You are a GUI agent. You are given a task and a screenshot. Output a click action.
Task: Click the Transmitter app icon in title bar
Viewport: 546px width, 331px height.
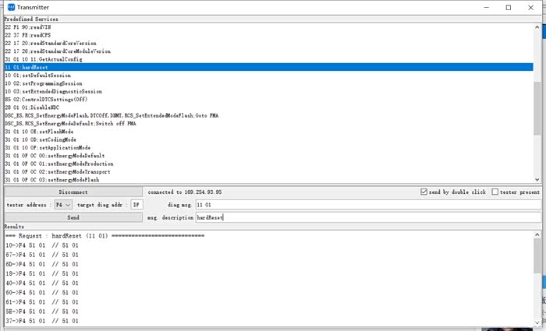(10, 7)
